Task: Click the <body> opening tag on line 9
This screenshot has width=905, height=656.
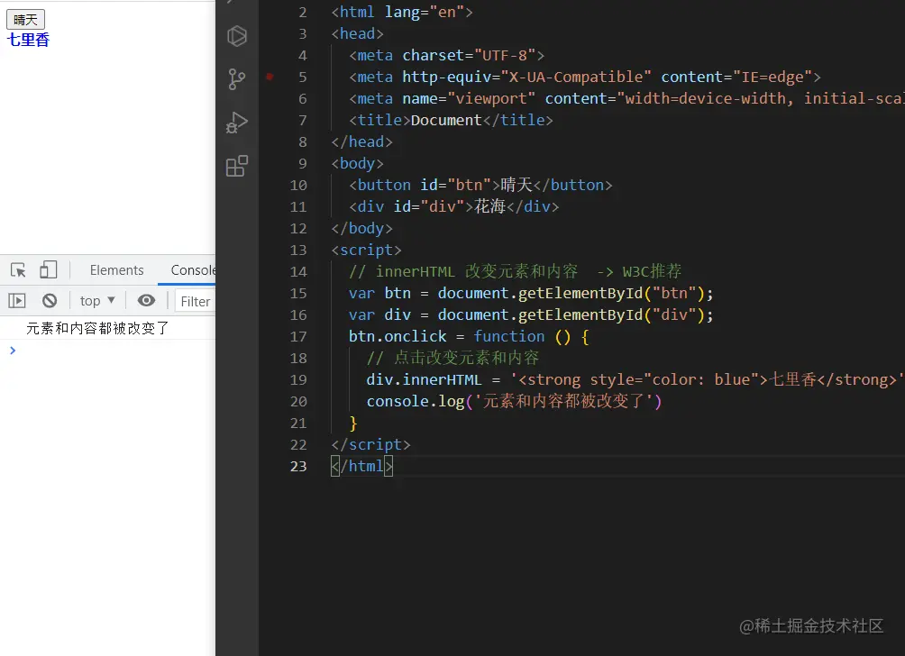Action: [357, 163]
